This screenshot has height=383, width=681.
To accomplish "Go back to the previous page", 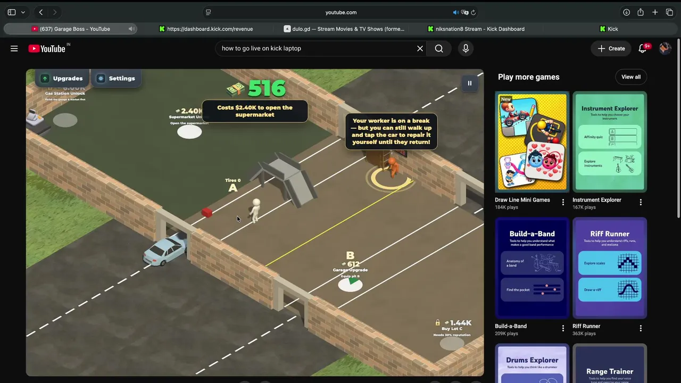I will (41, 12).
